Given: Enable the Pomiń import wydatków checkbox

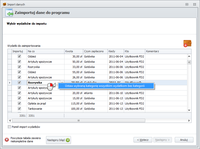Looking at the screenshot, I should (x=9, y=127).
